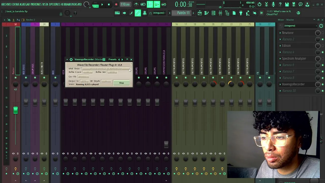Viewport: 325px width, 183px height.
Task: Open the empty Ranura 2 effect slot
Action: tap(297, 39)
